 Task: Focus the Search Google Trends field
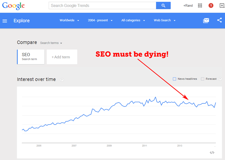click(x=102, y=5)
